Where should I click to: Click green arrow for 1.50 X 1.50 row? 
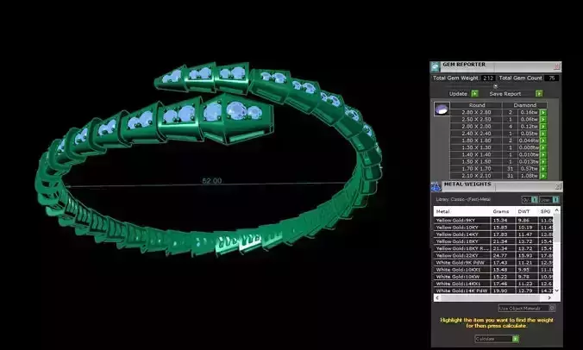(x=543, y=161)
